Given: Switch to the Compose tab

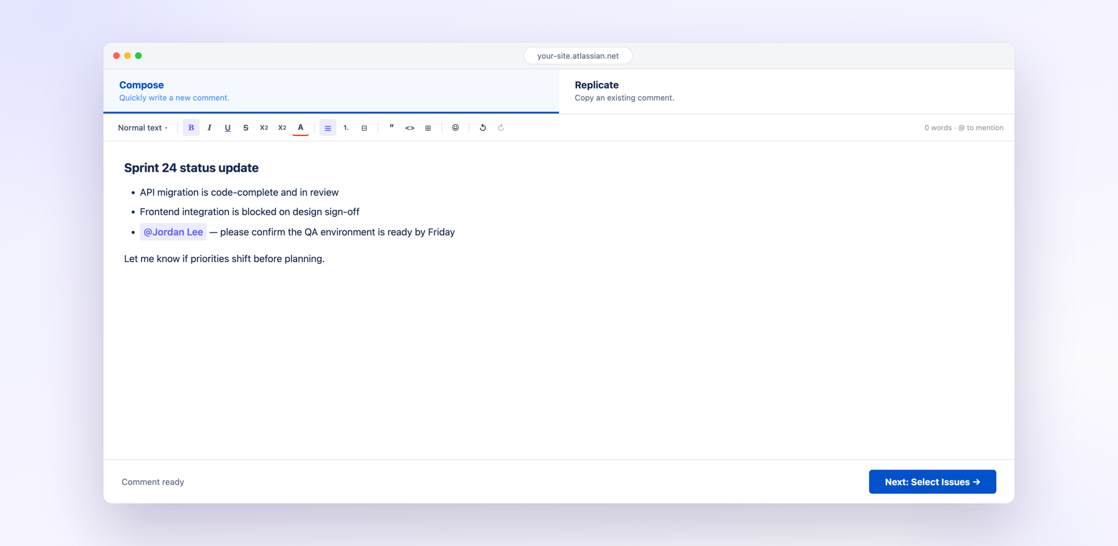Looking at the screenshot, I should 331,90.
